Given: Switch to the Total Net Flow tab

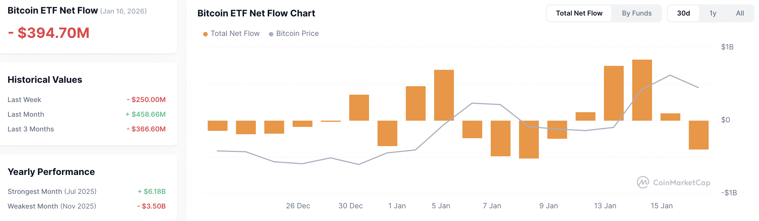Looking at the screenshot, I should (579, 13).
